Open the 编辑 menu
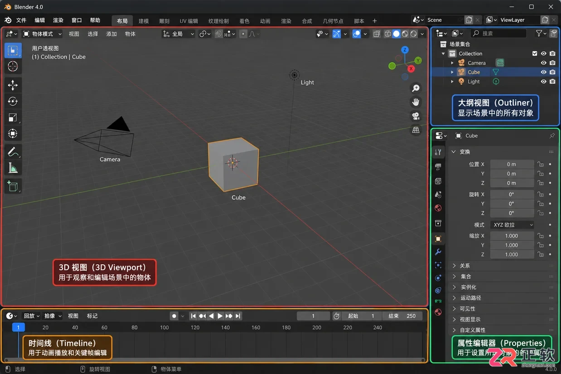561x374 pixels. click(40, 20)
